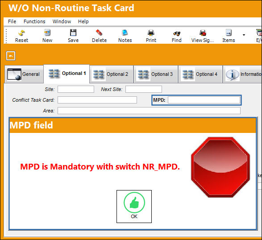Open the Functions menu
262x240 pixels.
click(x=34, y=21)
